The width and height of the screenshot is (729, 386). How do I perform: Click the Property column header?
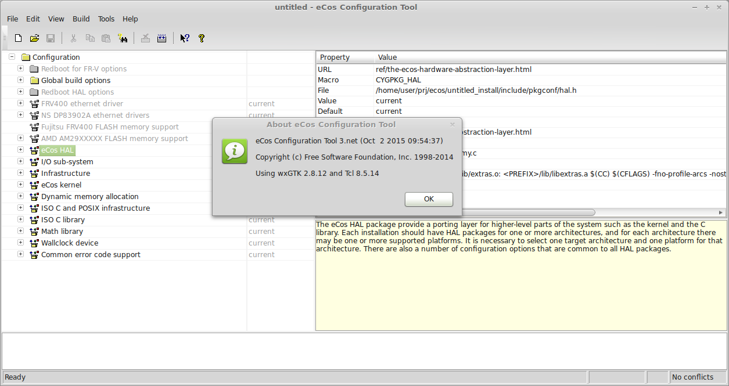(345, 57)
